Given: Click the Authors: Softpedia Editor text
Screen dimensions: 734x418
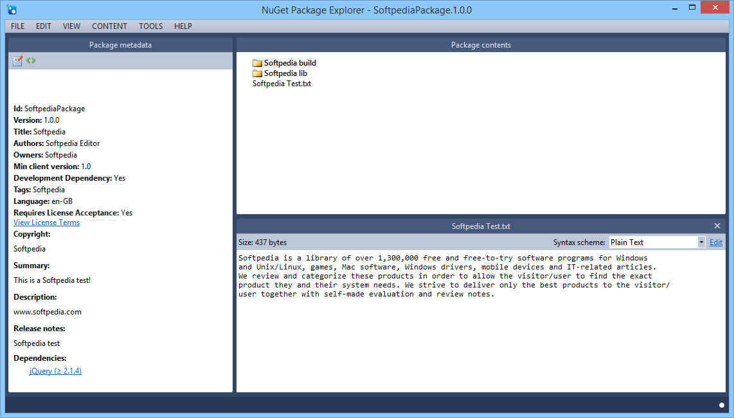Looking at the screenshot, I should tap(57, 143).
